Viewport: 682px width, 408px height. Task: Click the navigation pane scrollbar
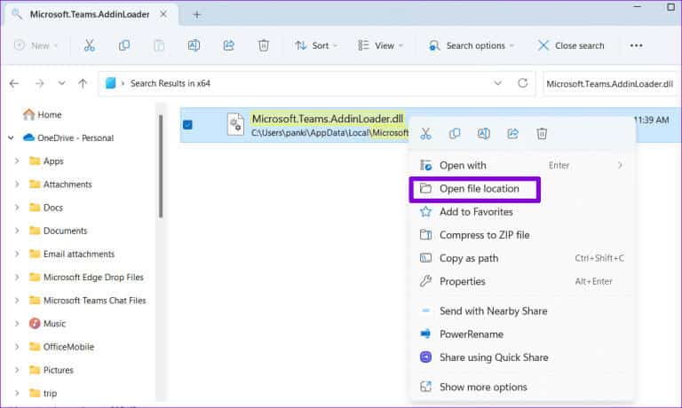[x=161, y=166]
